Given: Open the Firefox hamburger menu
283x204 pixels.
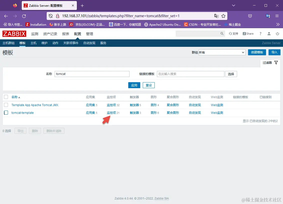Looking at the screenshot, I should click(x=277, y=16).
